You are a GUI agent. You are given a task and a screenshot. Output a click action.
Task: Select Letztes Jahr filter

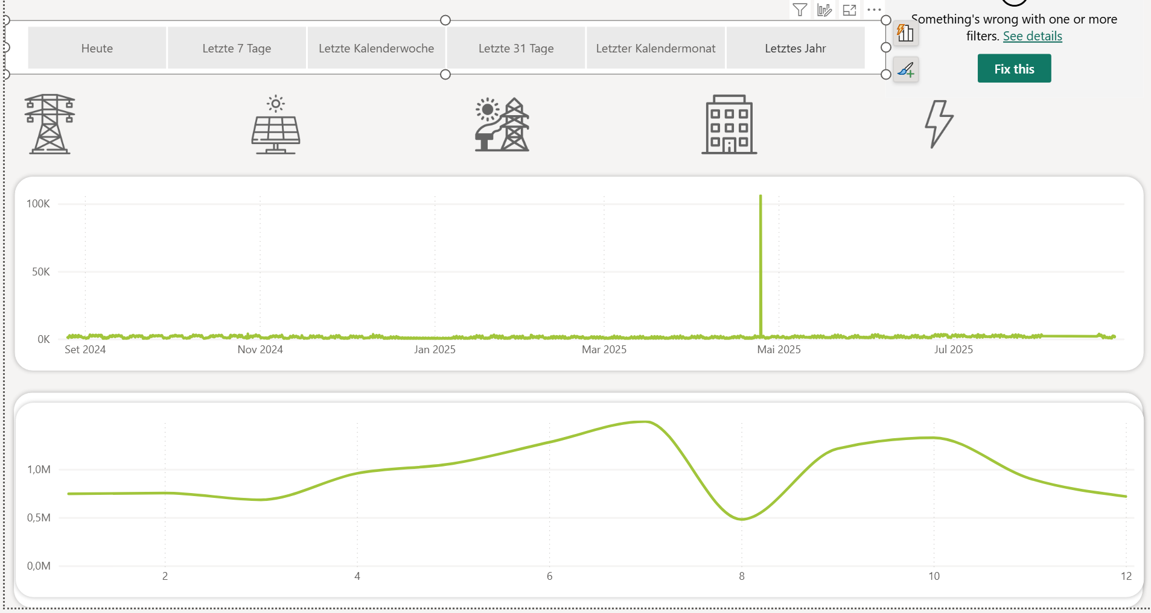point(795,48)
